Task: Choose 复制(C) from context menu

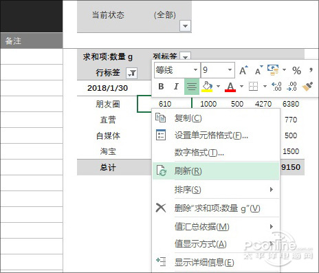Action: pyautogui.click(x=216, y=118)
